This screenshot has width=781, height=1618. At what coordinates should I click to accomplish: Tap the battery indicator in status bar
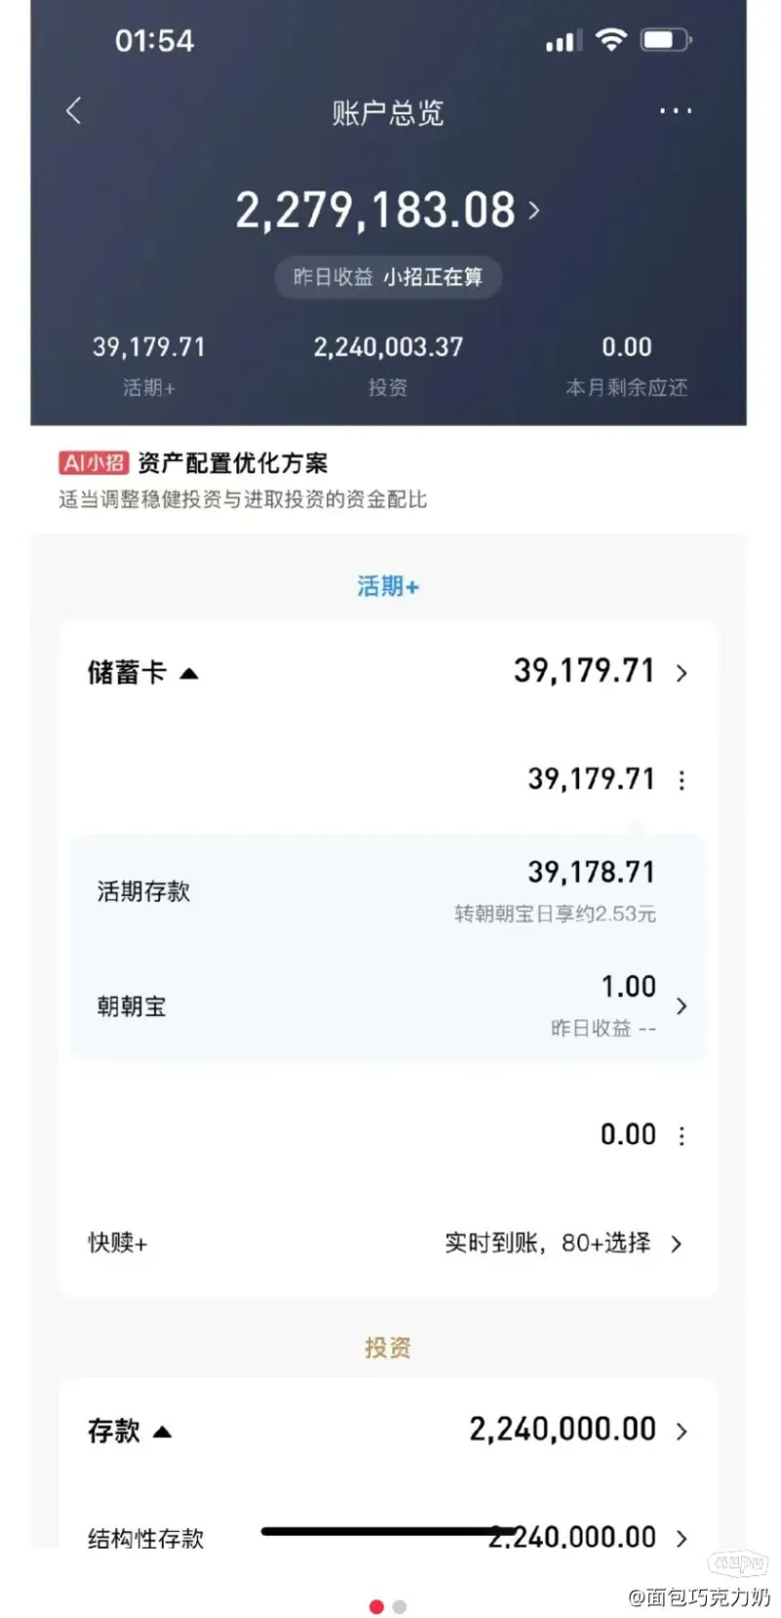[665, 39]
